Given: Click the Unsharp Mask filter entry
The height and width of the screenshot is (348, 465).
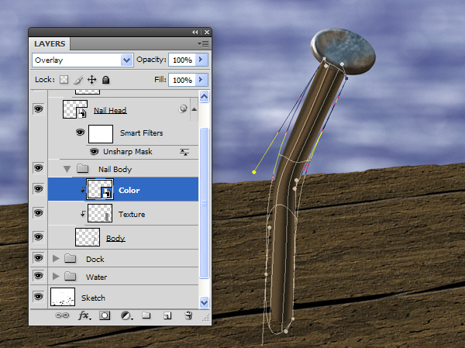Looking at the screenshot, I should pyautogui.click(x=128, y=152).
